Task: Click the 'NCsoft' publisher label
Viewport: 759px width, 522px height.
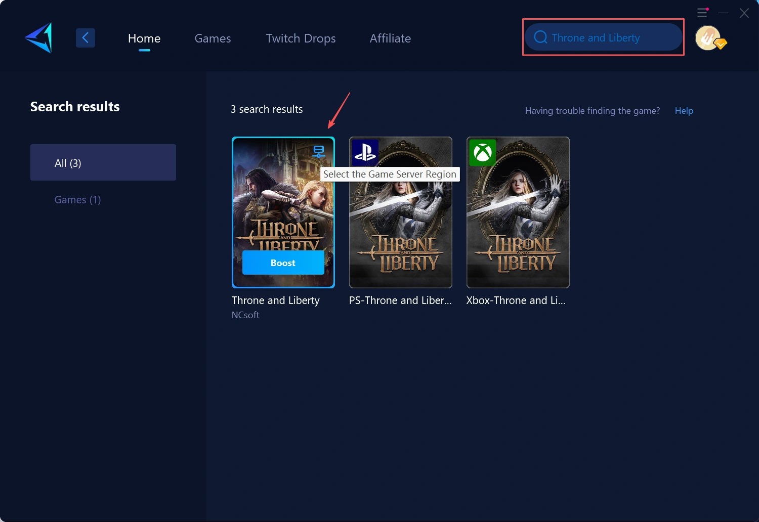Action: [x=245, y=315]
